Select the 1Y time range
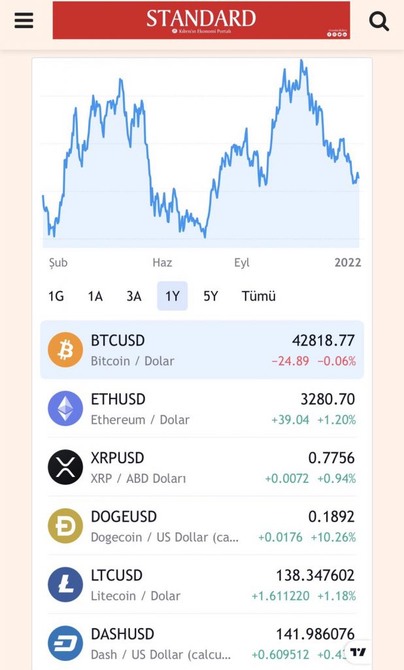 click(x=173, y=296)
